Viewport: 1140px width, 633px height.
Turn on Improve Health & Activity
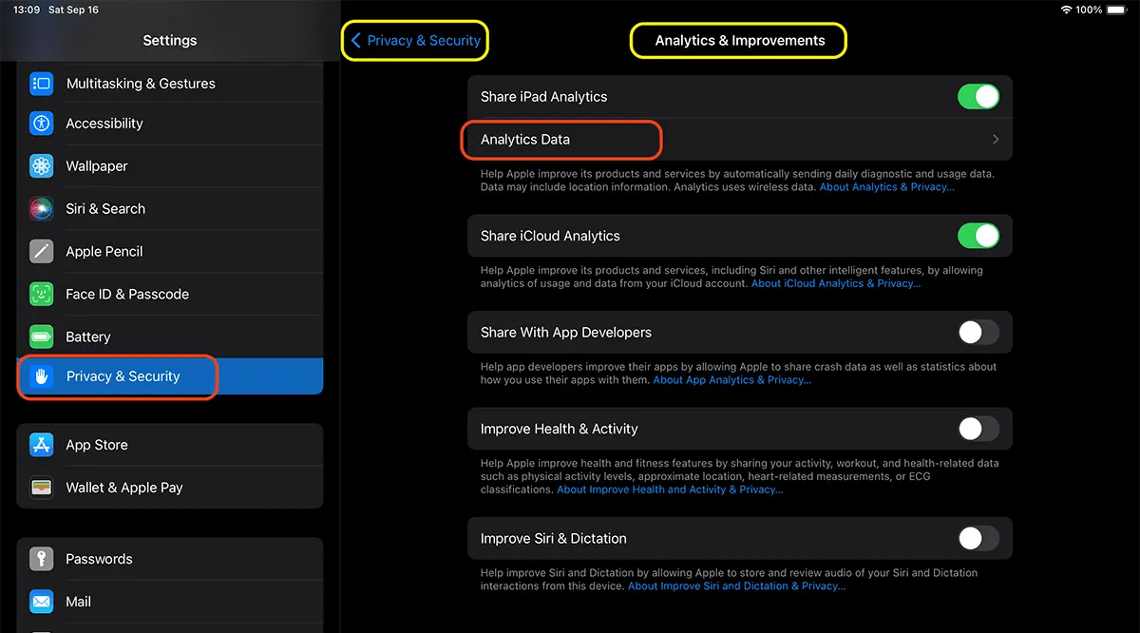click(978, 429)
